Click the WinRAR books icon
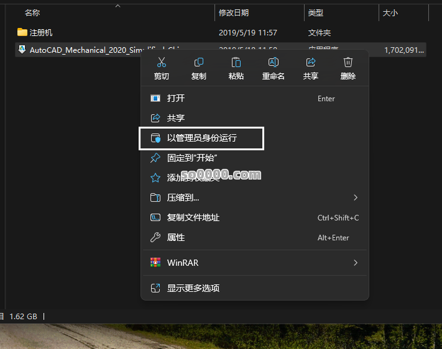The height and width of the screenshot is (349, 442). tap(155, 263)
